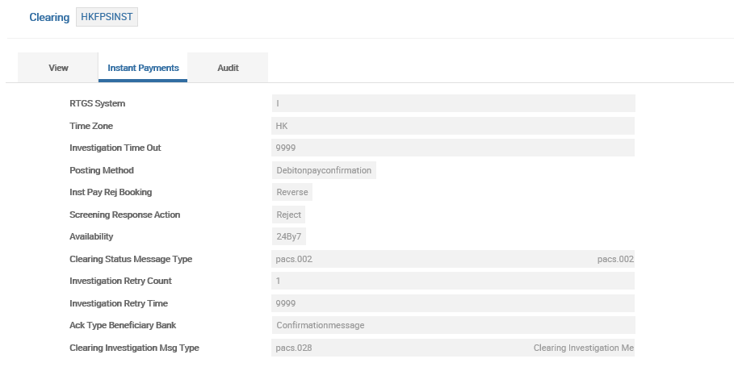The image size is (734, 367).
Task: Click the Investigation Time Out field
Action: [453, 148]
